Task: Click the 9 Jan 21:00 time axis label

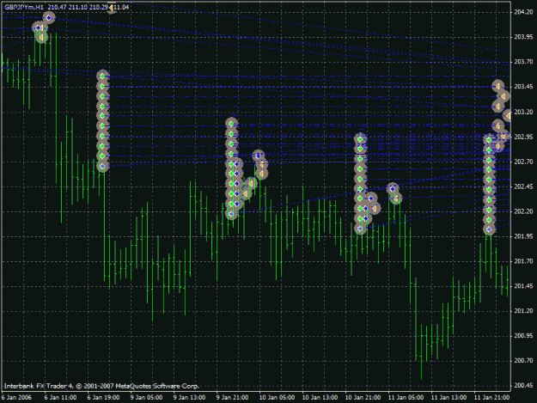Action: tap(232, 398)
